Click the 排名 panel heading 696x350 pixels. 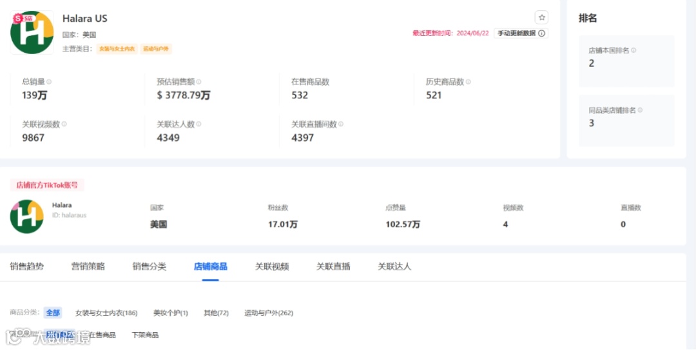[588, 18]
